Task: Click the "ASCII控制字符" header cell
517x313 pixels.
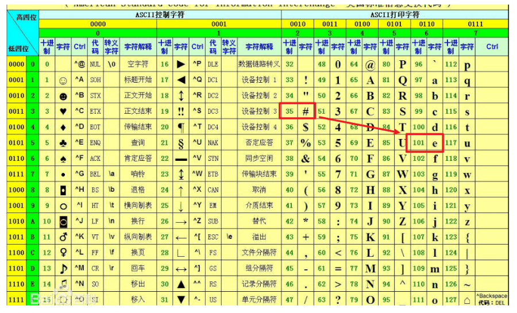Action: click(x=160, y=15)
